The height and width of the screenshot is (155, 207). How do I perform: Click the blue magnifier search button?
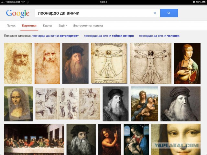[169, 13]
